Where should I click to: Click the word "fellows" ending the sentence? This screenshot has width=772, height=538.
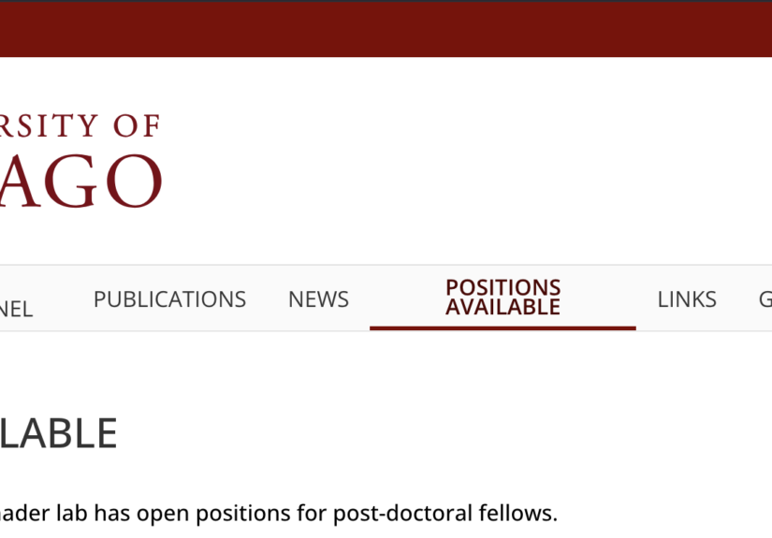[521, 514]
